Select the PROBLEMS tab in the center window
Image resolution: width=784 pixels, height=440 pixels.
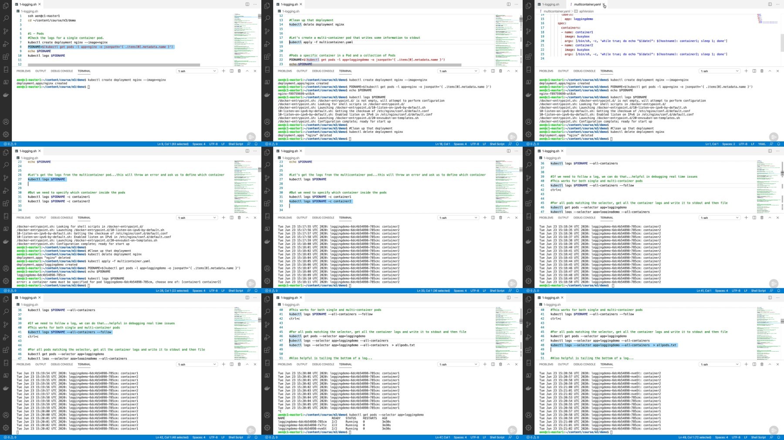[285, 218]
